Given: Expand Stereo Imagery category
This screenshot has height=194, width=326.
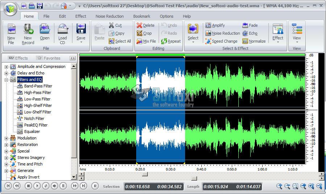Looking at the screenshot, I should pyautogui.click(x=6, y=158).
